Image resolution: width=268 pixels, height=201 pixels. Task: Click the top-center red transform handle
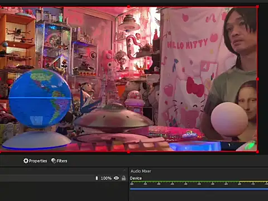coord(128,7)
